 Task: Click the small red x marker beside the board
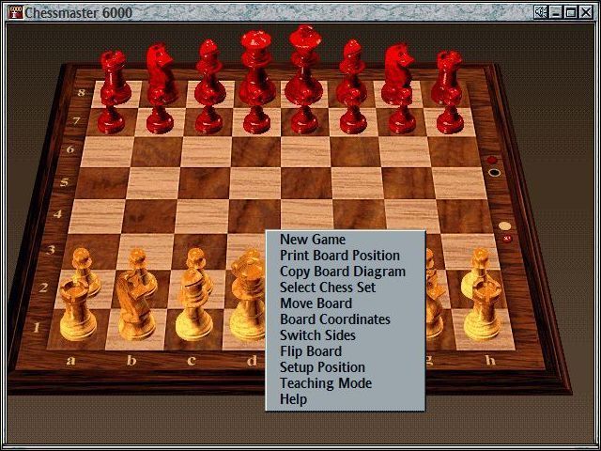click(x=507, y=240)
